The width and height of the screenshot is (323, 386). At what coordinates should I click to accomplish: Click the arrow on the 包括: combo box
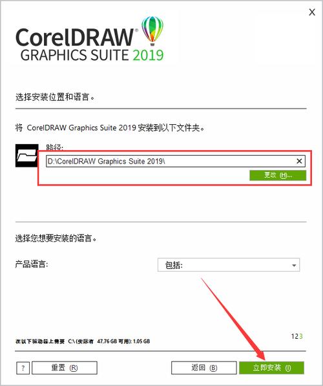coord(294,265)
